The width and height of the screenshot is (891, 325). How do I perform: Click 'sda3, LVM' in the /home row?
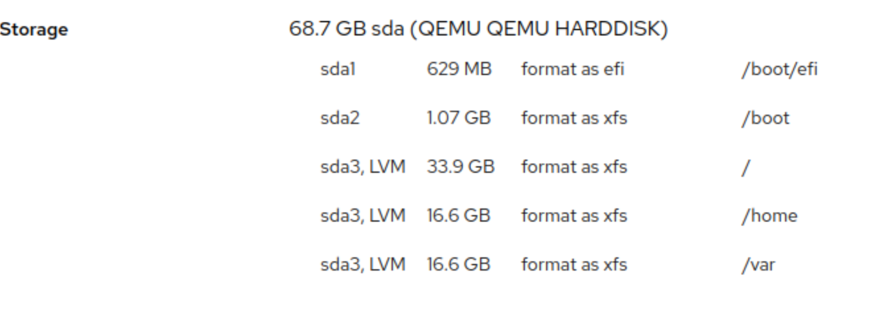(363, 216)
